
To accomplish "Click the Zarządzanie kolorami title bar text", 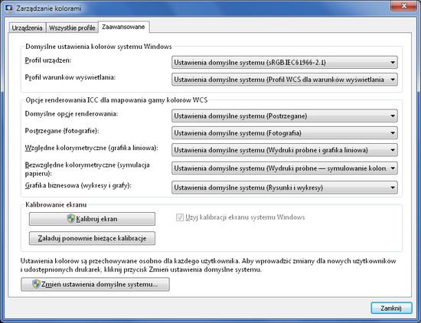I will [x=49, y=8].
